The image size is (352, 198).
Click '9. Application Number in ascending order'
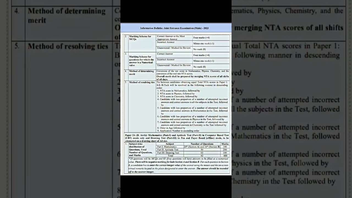coord(178,131)
